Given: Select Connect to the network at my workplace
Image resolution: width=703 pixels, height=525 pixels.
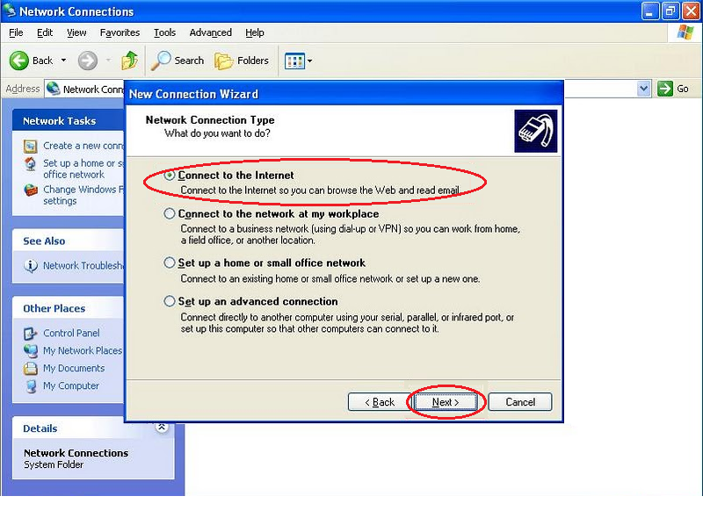Looking at the screenshot, I should pyautogui.click(x=170, y=213).
